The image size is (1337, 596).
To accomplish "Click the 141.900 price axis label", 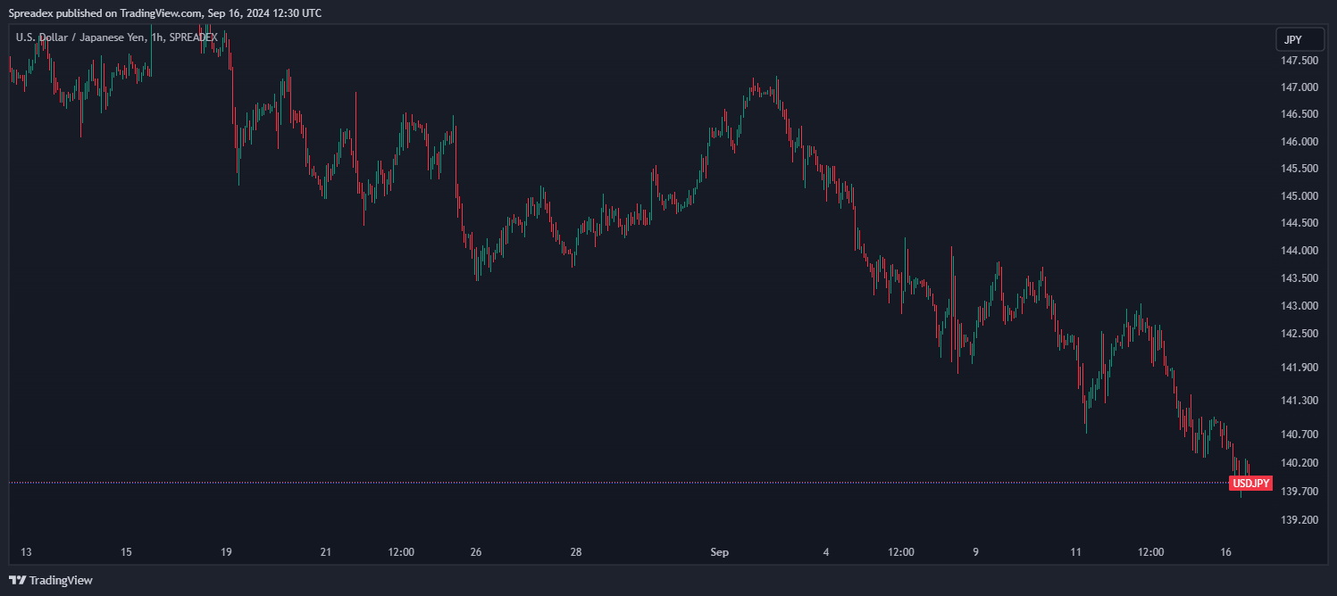I will pos(1299,368).
